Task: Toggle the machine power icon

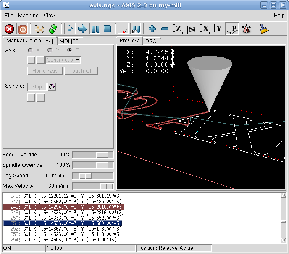Action: (x=22, y=29)
